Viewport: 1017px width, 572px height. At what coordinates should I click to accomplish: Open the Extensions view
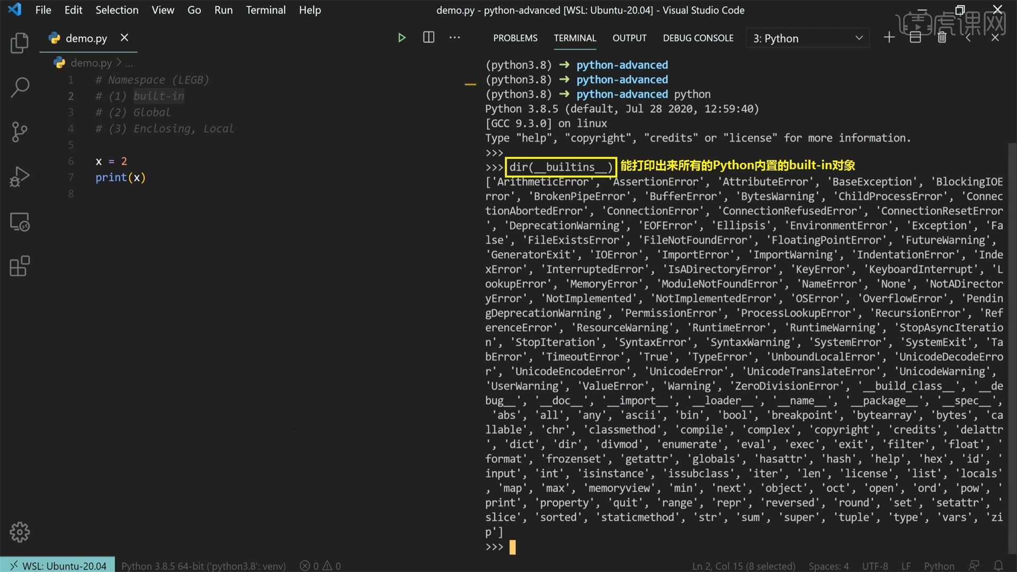(x=20, y=266)
